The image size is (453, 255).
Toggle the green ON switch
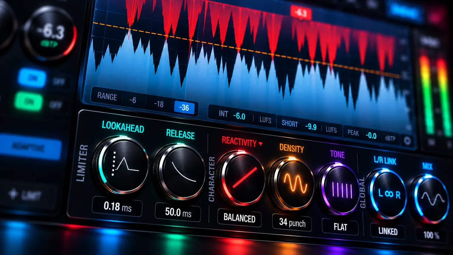29,101
